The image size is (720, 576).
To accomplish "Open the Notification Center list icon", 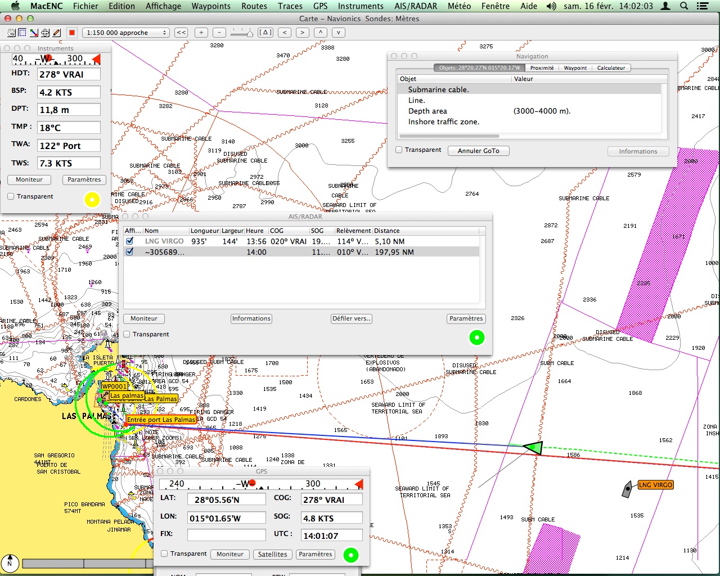I will pos(703,6).
